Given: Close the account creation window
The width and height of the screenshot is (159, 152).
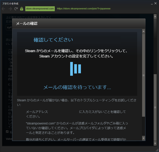Looking at the screenshot, I should [x=156, y=3].
